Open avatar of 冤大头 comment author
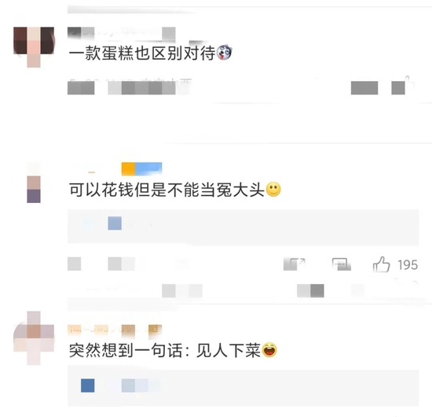 pos(34,190)
